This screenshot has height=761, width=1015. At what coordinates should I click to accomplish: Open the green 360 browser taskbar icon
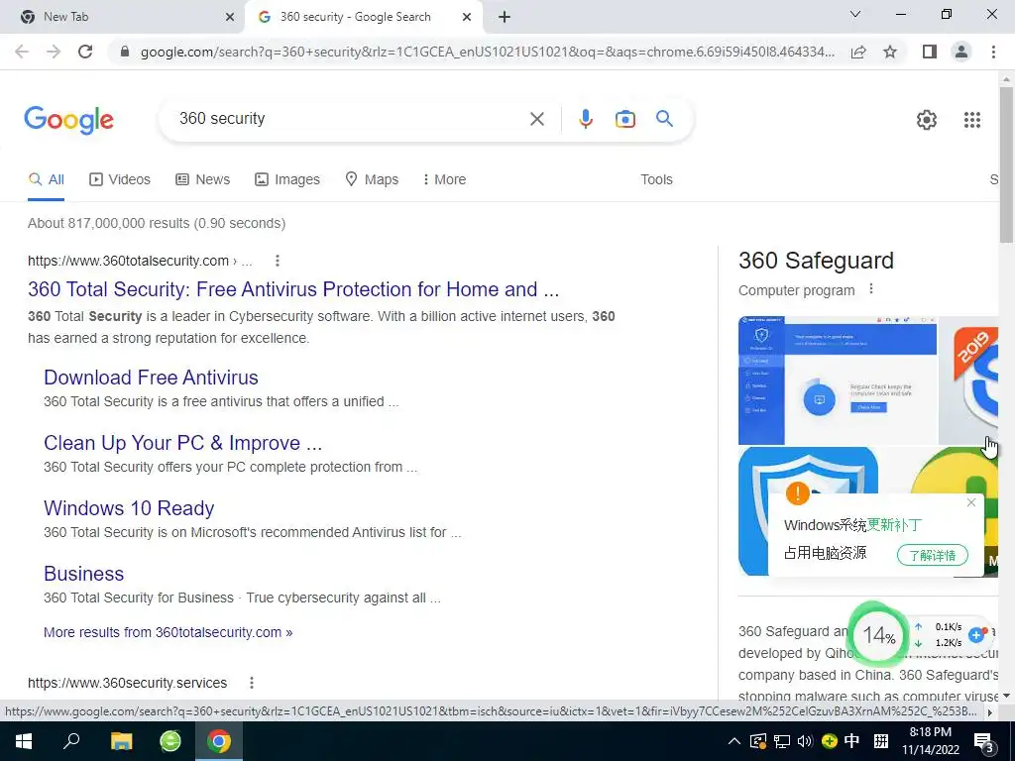pos(170,741)
